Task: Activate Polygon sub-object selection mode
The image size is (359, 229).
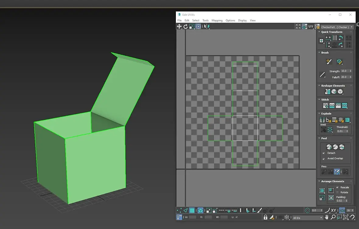Action: pos(192,210)
